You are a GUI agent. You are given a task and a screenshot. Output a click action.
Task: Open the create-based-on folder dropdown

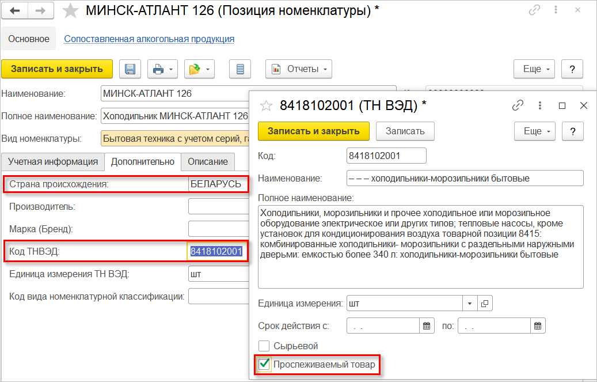tap(200, 69)
